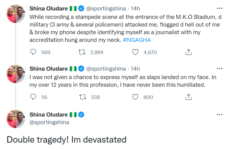Viewport: 231px width, 150px height.
Task: Reply to the stampede scene tweet
Action: point(34,52)
